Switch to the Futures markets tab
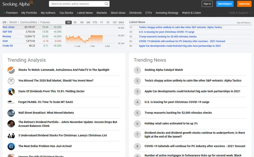Viewport: 254px width, 157px height. [45, 22]
